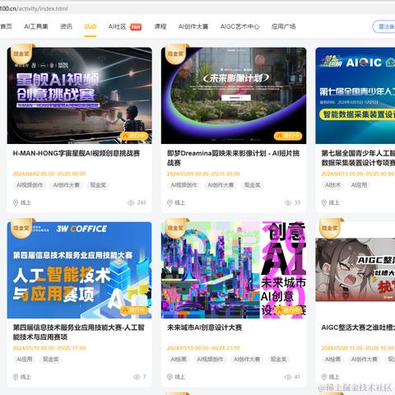The height and width of the screenshot is (395, 395).
Task: Click the 现金奖 badge on the AIGC整活 card
Action: (x=330, y=228)
